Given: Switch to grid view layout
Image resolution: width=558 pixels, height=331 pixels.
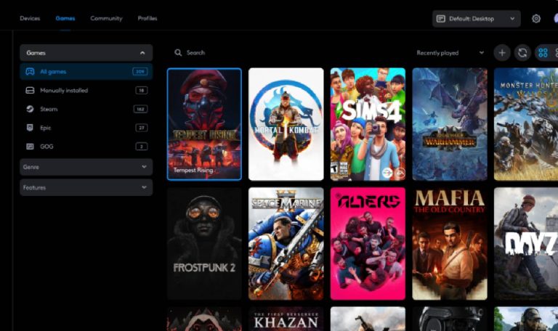Looking at the screenshot, I should click(x=543, y=52).
